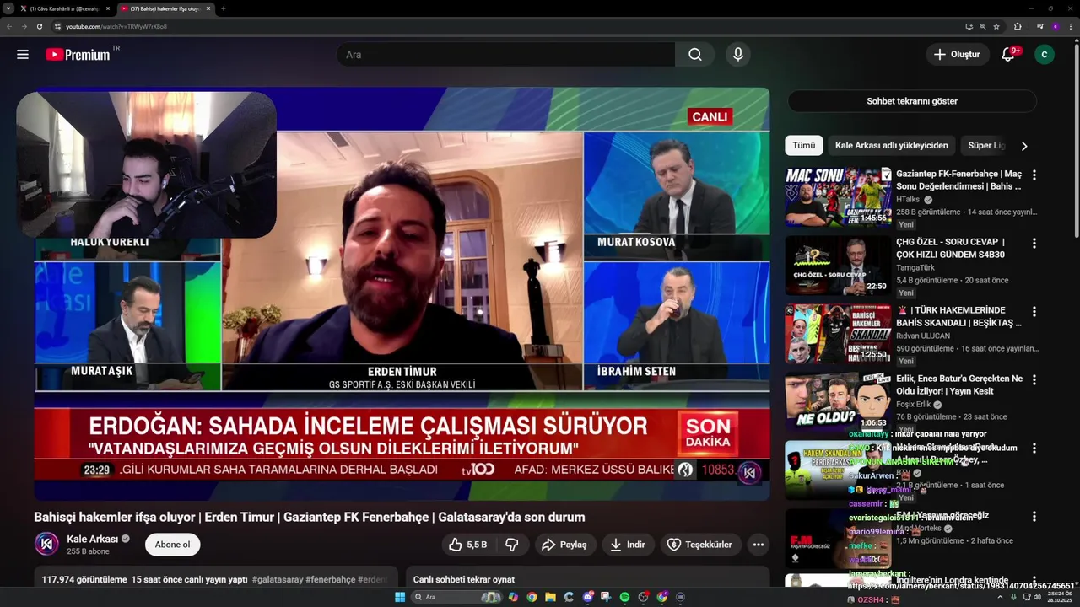The image size is (1080, 607).
Task: Open File Explorer from the taskbar
Action: coord(550,597)
